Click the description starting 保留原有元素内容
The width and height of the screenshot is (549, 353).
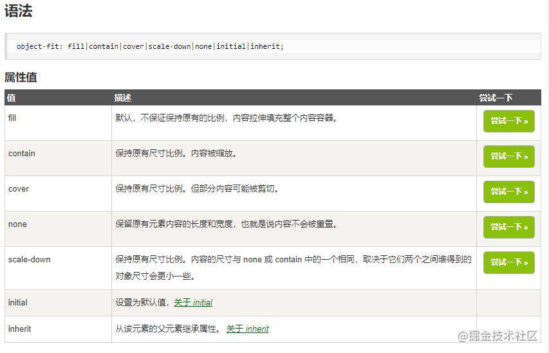click(x=227, y=224)
